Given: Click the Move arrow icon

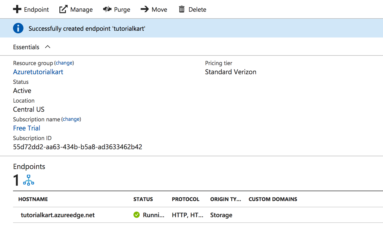Looking at the screenshot, I should click(x=145, y=9).
